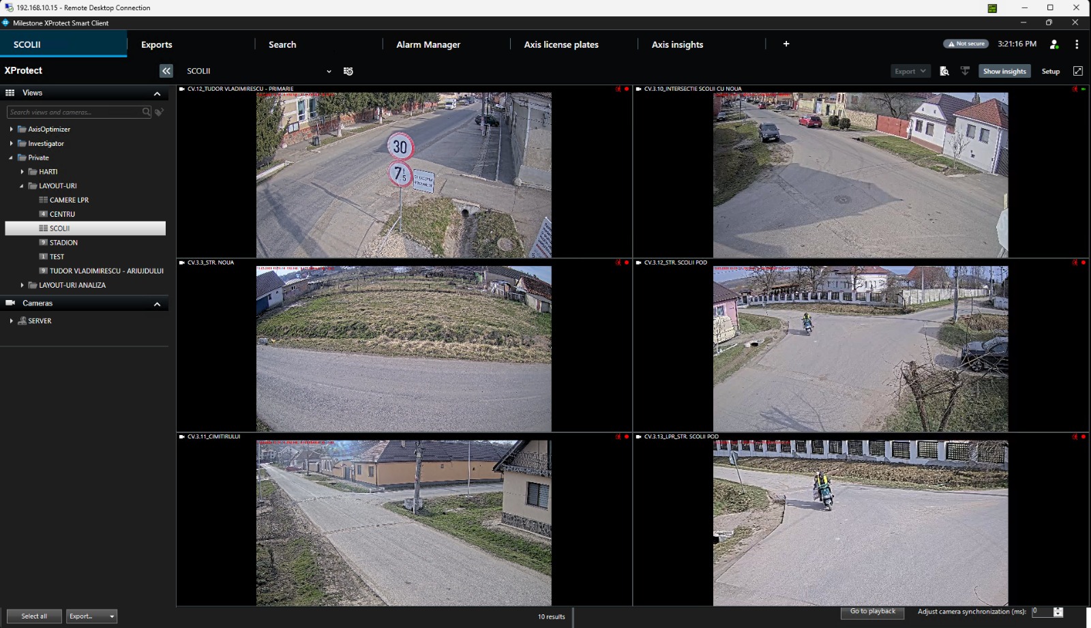
Task: Click camera icon of CV.12_TUDOR VLADIMIRESCU pane
Action: tap(182, 89)
